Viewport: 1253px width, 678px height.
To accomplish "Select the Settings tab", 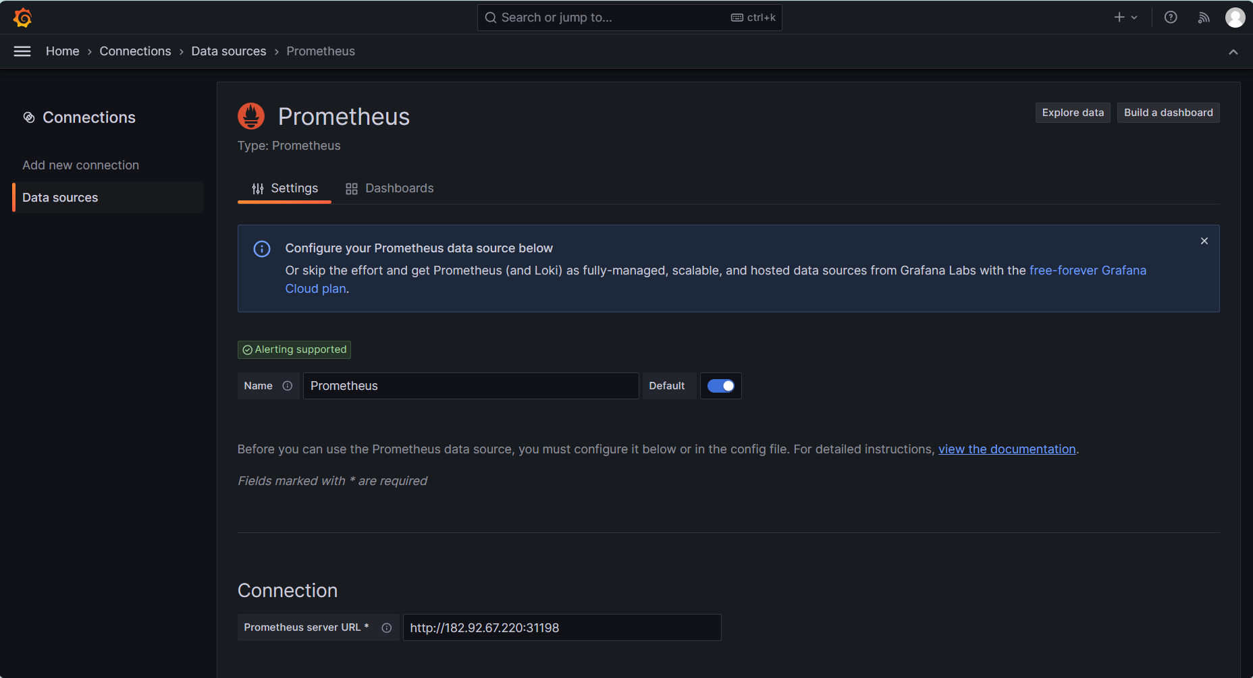I will pos(284,188).
